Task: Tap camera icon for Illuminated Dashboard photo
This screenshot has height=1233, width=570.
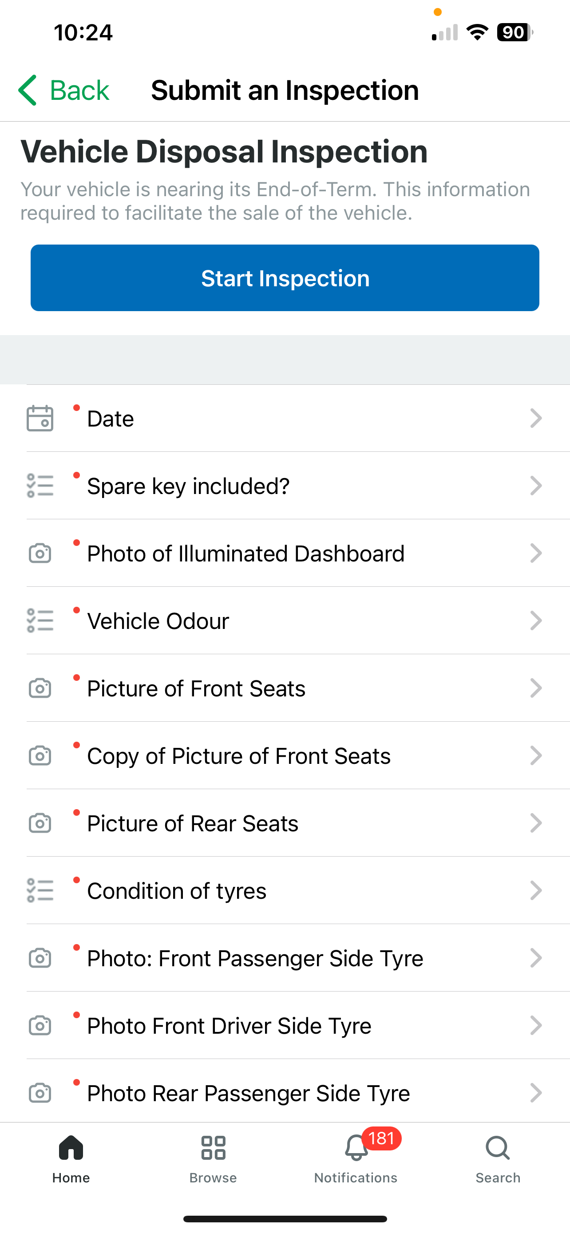Action: tap(40, 553)
